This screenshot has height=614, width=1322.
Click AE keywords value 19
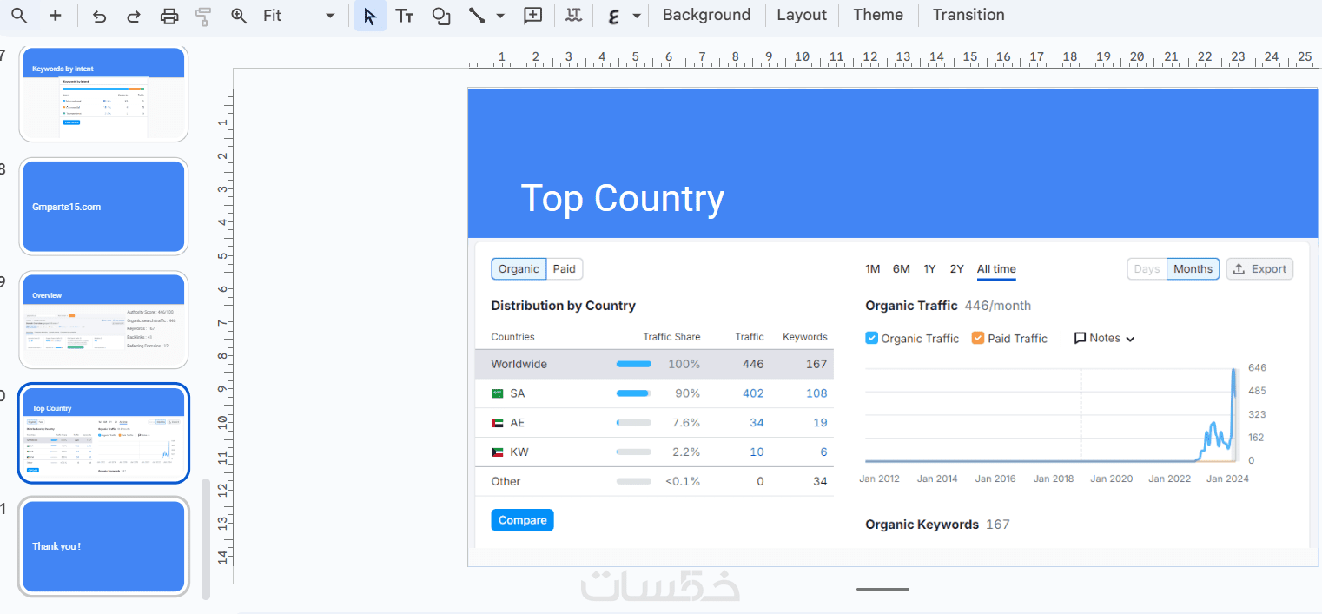820,423
